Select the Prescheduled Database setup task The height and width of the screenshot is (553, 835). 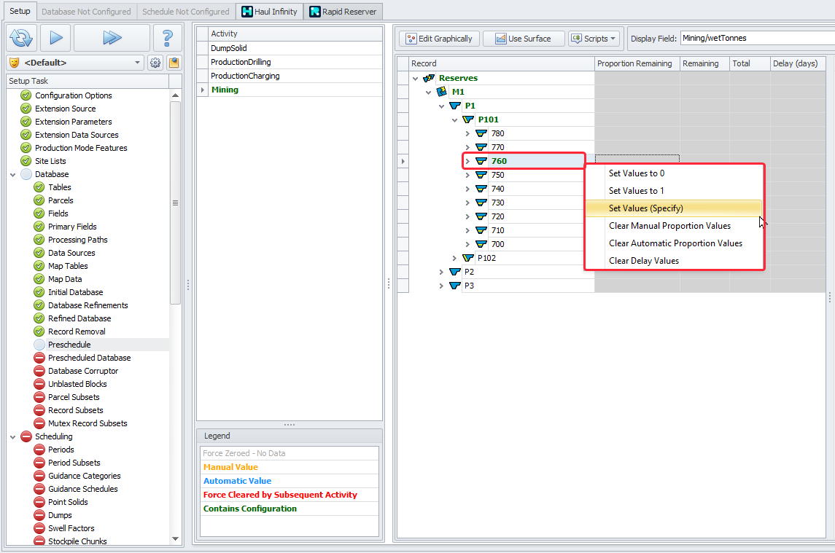point(89,358)
